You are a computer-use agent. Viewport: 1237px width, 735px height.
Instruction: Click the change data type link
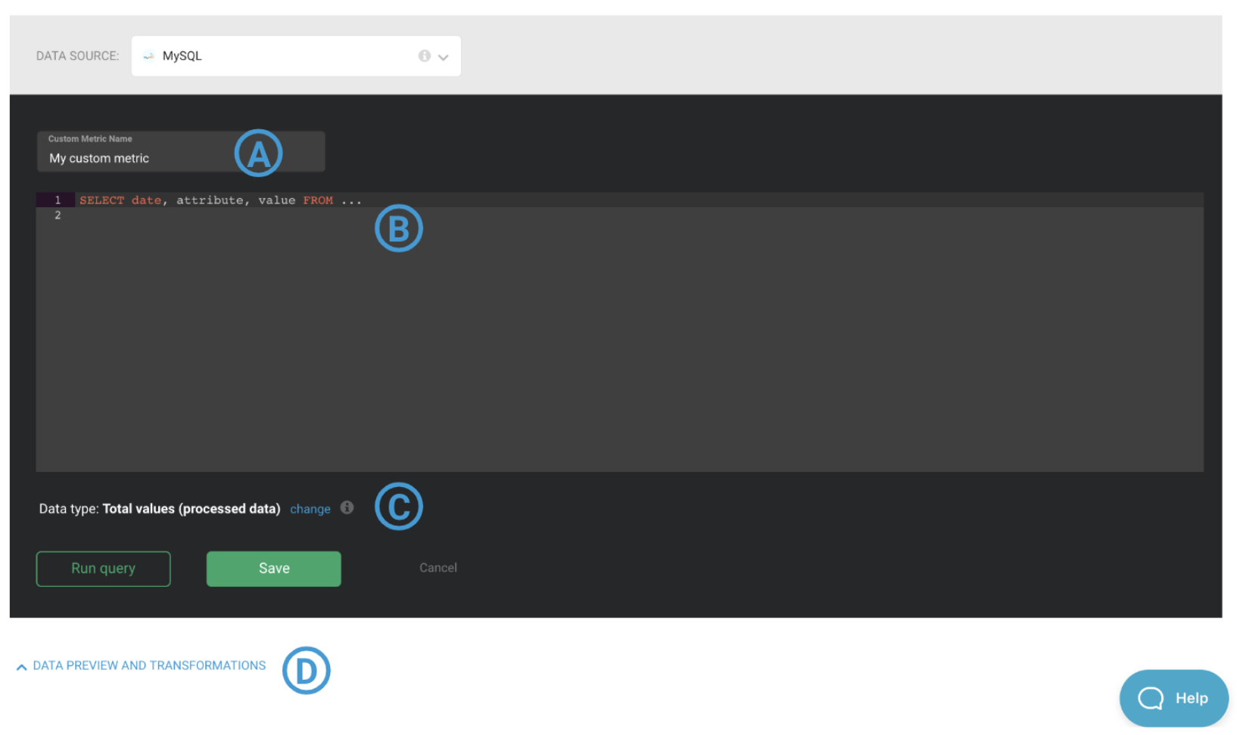[x=310, y=509]
